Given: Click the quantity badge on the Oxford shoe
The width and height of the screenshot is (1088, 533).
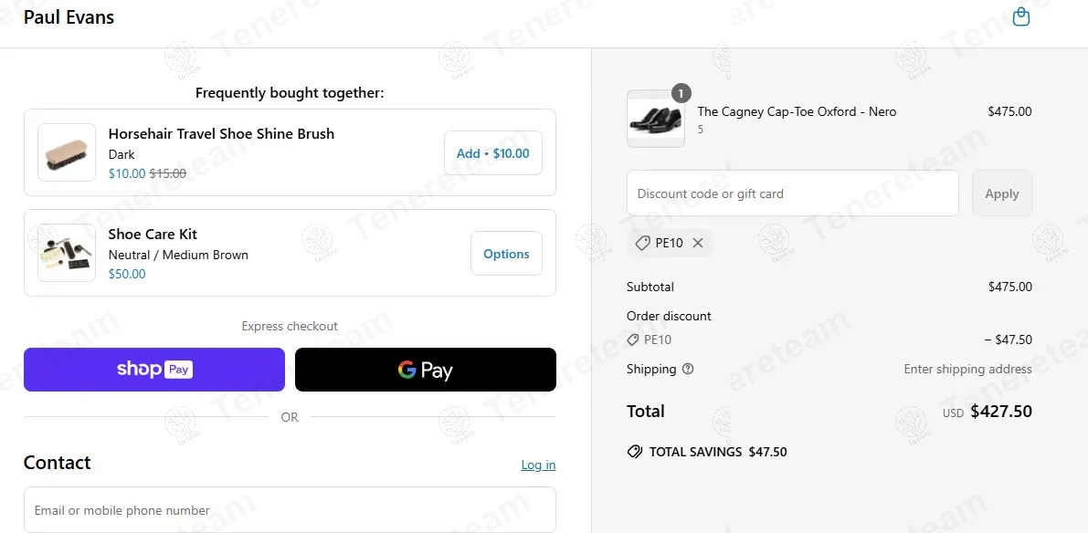Looking at the screenshot, I should [x=681, y=92].
